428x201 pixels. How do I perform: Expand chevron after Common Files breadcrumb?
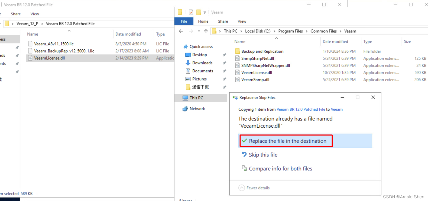click(341, 31)
